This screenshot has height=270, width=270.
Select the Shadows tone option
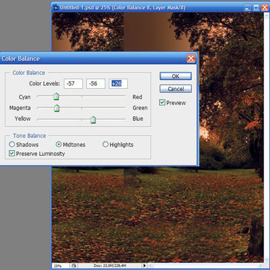(12, 144)
